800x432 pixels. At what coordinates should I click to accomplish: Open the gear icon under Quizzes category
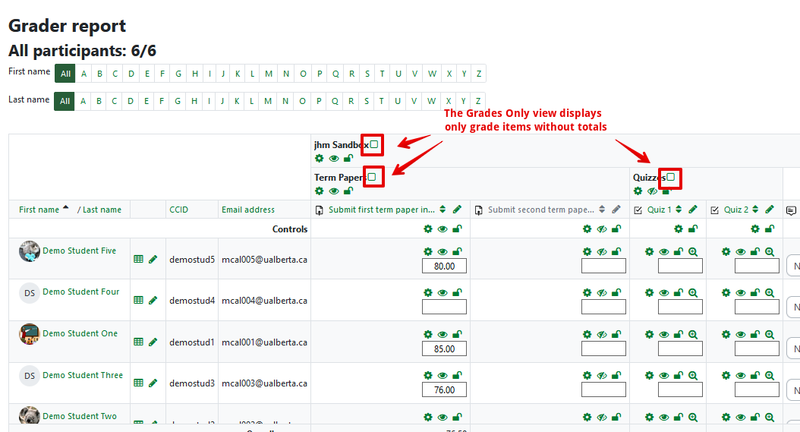tap(638, 191)
